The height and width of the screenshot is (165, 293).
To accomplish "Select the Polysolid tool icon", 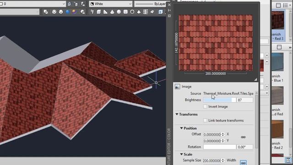I will coord(92,12).
